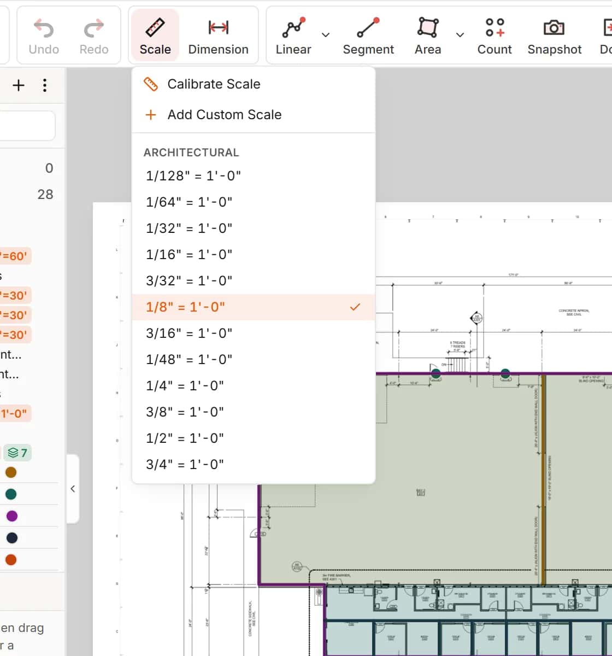Open the three-dot sidebar options menu
This screenshot has width=612, height=656.
[45, 85]
